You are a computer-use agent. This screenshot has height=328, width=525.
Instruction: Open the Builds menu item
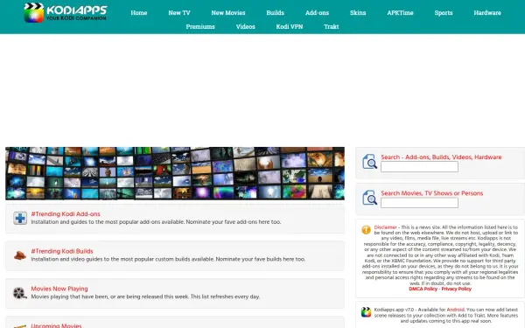point(276,13)
